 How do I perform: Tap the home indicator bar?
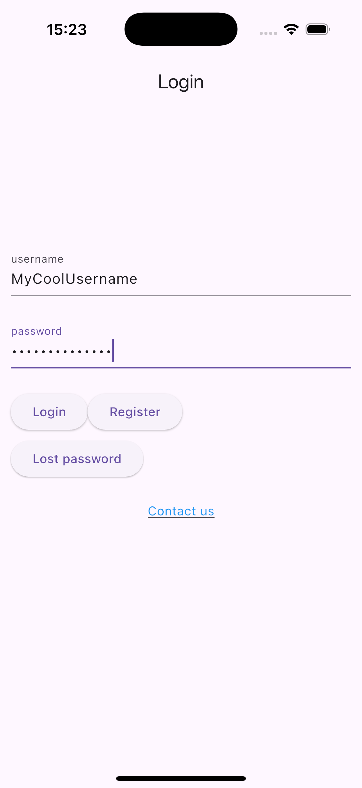click(181, 778)
